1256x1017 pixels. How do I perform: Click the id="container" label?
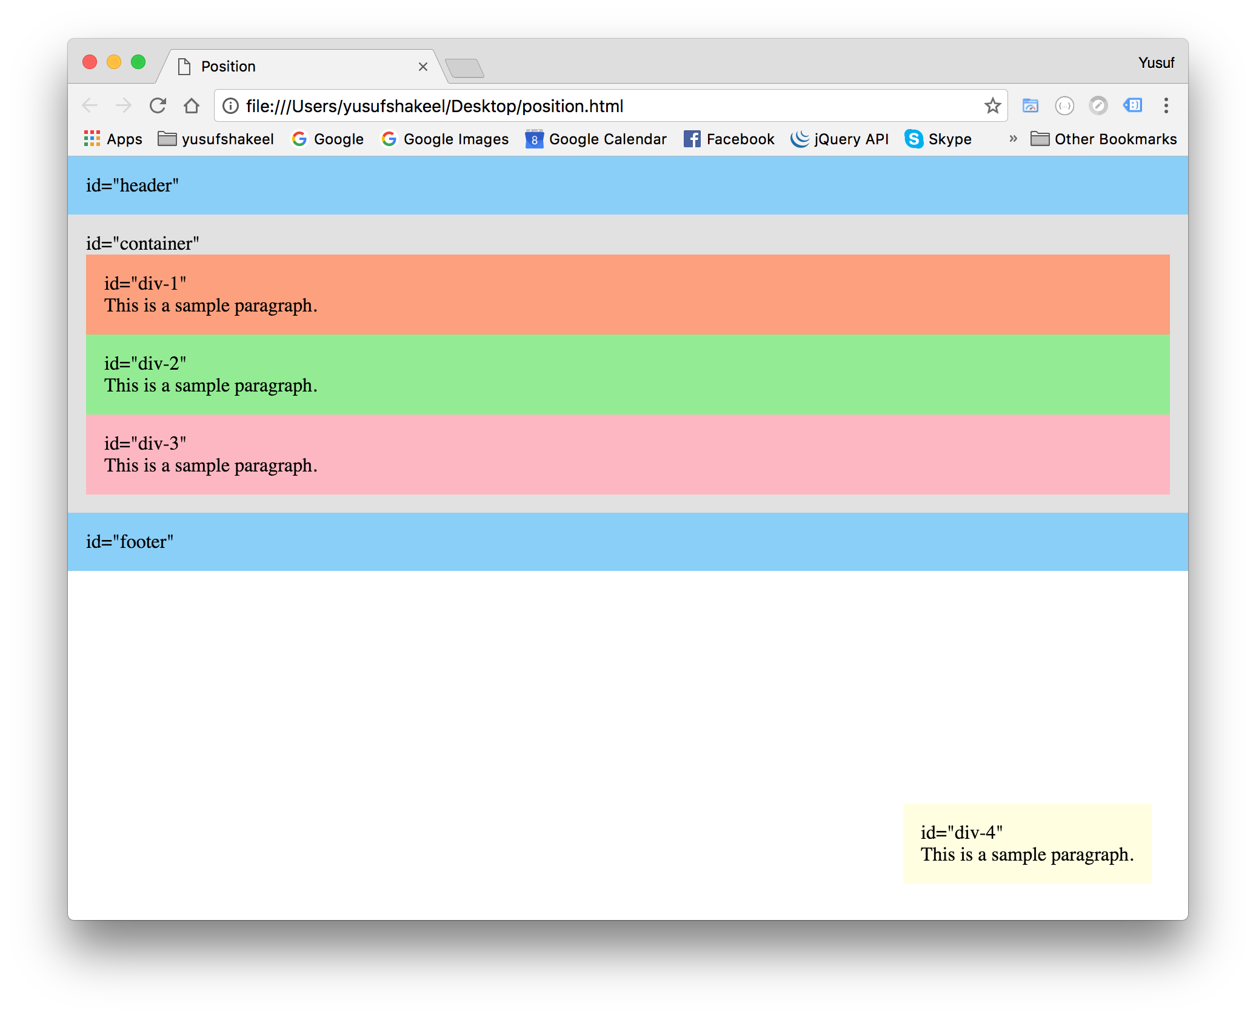pyautogui.click(x=142, y=244)
